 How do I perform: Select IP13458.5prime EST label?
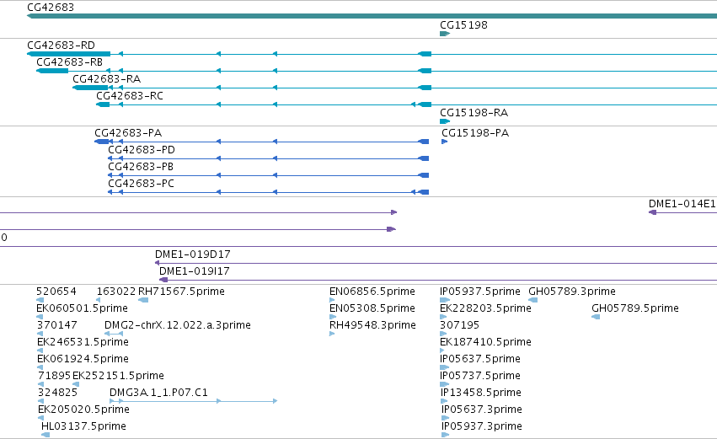[x=481, y=393]
